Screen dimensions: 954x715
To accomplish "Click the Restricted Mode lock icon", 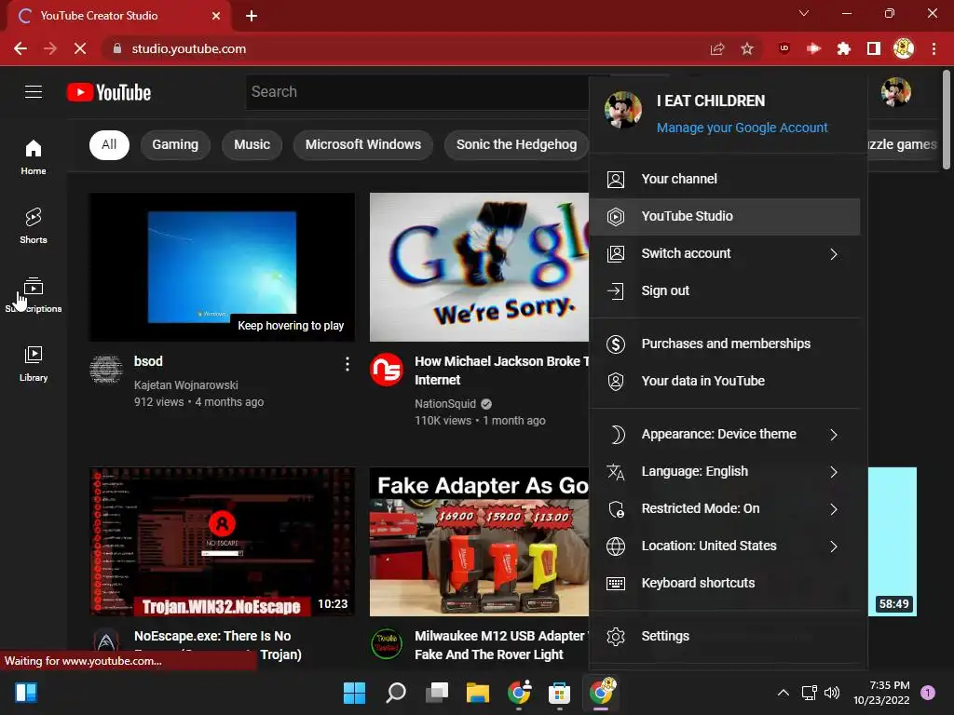I will (x=616, y=509).
